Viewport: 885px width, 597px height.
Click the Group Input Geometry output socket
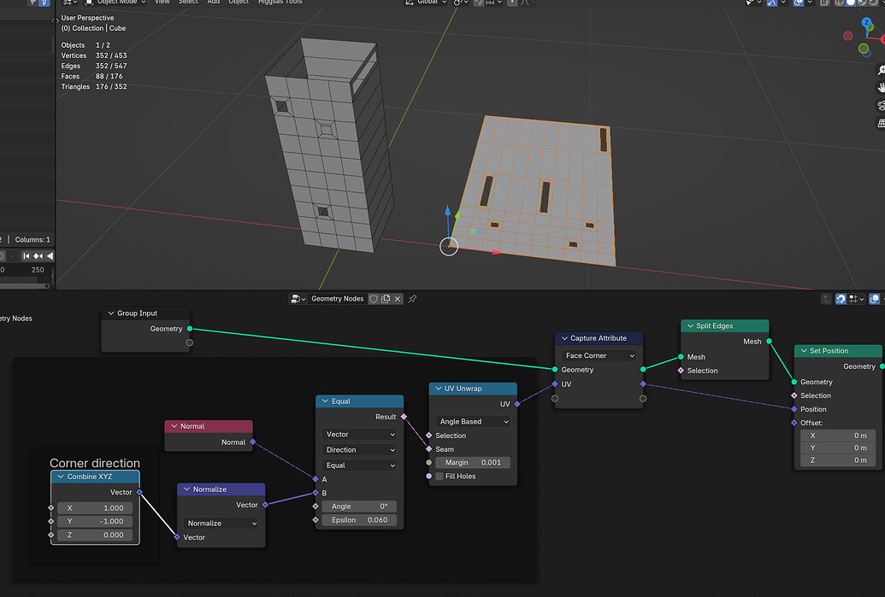pyautogui.click(x=190, y=329)
